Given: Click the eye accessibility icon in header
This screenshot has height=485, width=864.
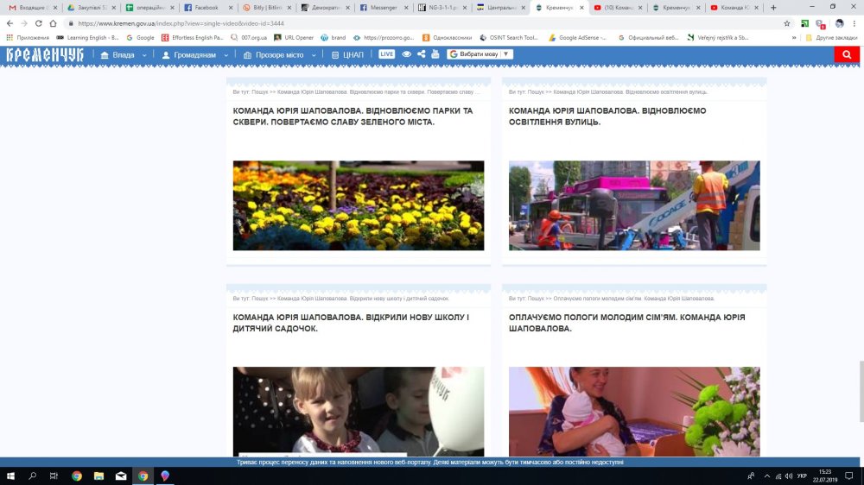Looking at the screenshot, I should tap(407, 54).
